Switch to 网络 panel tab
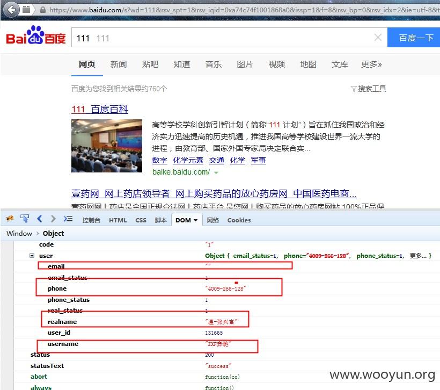The width and height of the screenshot is (440, 390). click(212, 220)
